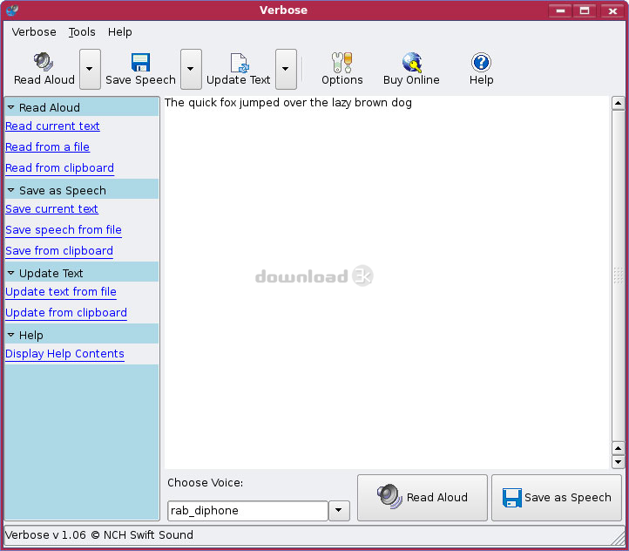The image size is (629, 551).
Task: Click the text area scroll up arrow at top
Action: coord(618,104)
